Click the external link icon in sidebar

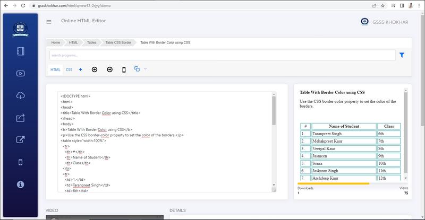21,140
